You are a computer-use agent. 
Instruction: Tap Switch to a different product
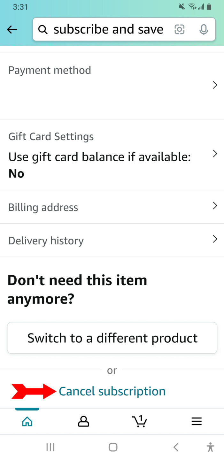(112, 338)
